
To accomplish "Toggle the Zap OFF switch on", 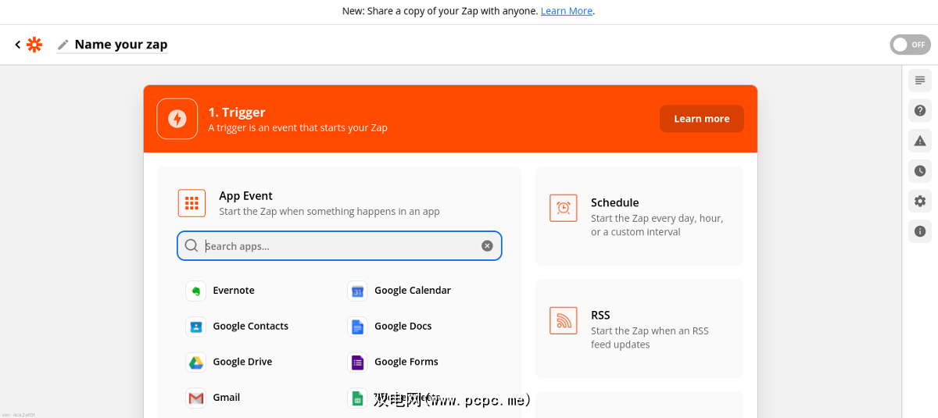I will pos(909,45).
